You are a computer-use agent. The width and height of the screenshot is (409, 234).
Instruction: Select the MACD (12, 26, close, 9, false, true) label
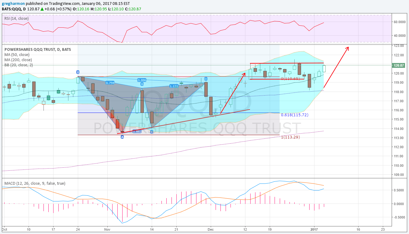tap(35, 183)
